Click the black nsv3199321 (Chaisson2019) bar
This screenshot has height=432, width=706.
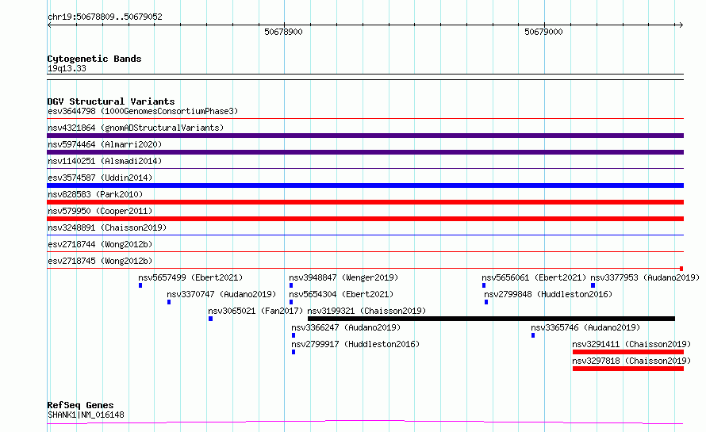(491, 319)
